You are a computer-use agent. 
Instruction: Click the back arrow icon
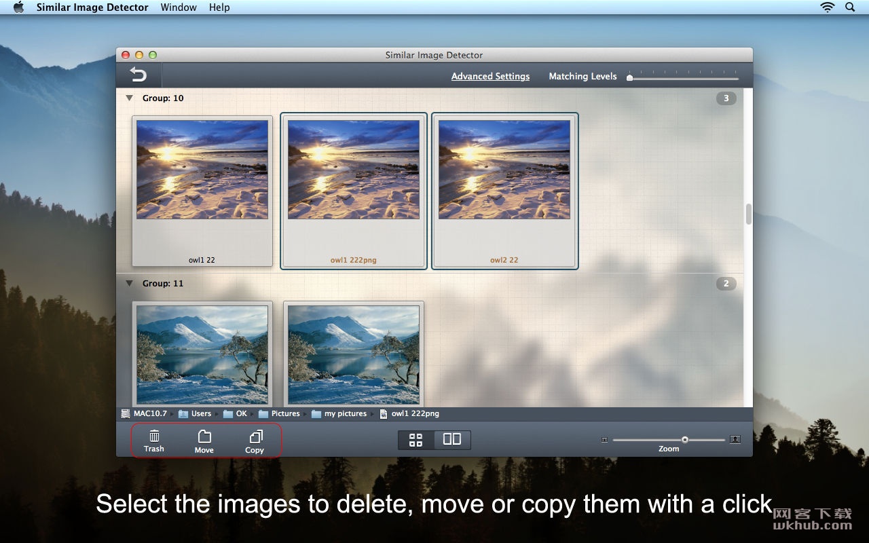point(138,75)
